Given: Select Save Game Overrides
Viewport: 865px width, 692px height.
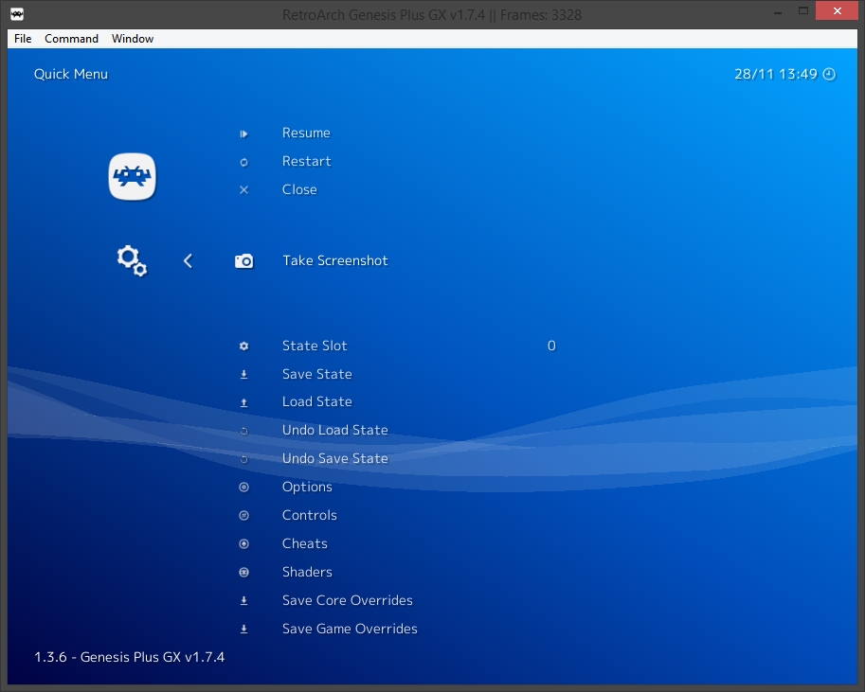Looking at the screenshot, I should [x=350, y=629].
